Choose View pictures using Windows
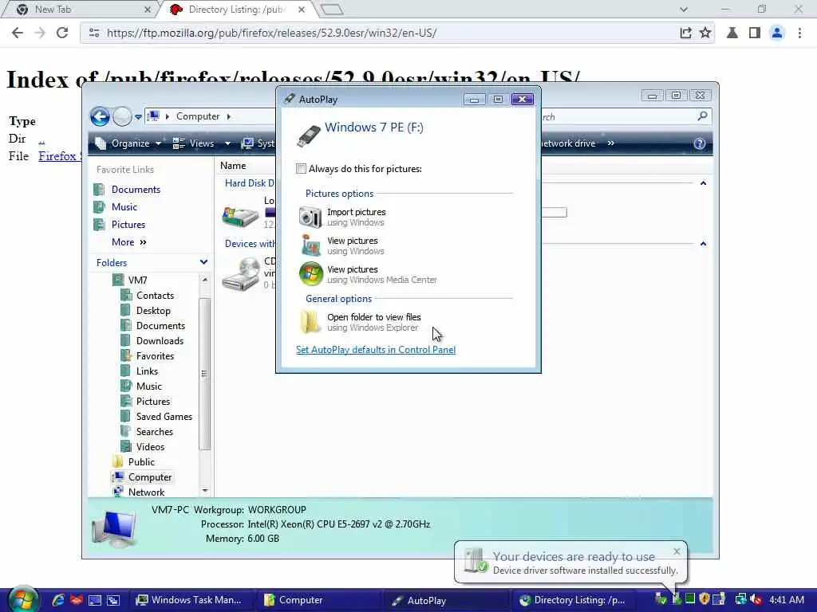The image size is (817, 612). point(343,245)
